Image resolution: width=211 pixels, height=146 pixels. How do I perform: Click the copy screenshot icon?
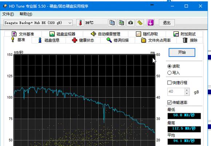pos(122,23)
